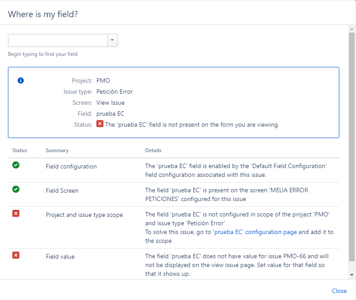Click green check icon for Field Screen
356x300 pixels.
coord(16,189)
